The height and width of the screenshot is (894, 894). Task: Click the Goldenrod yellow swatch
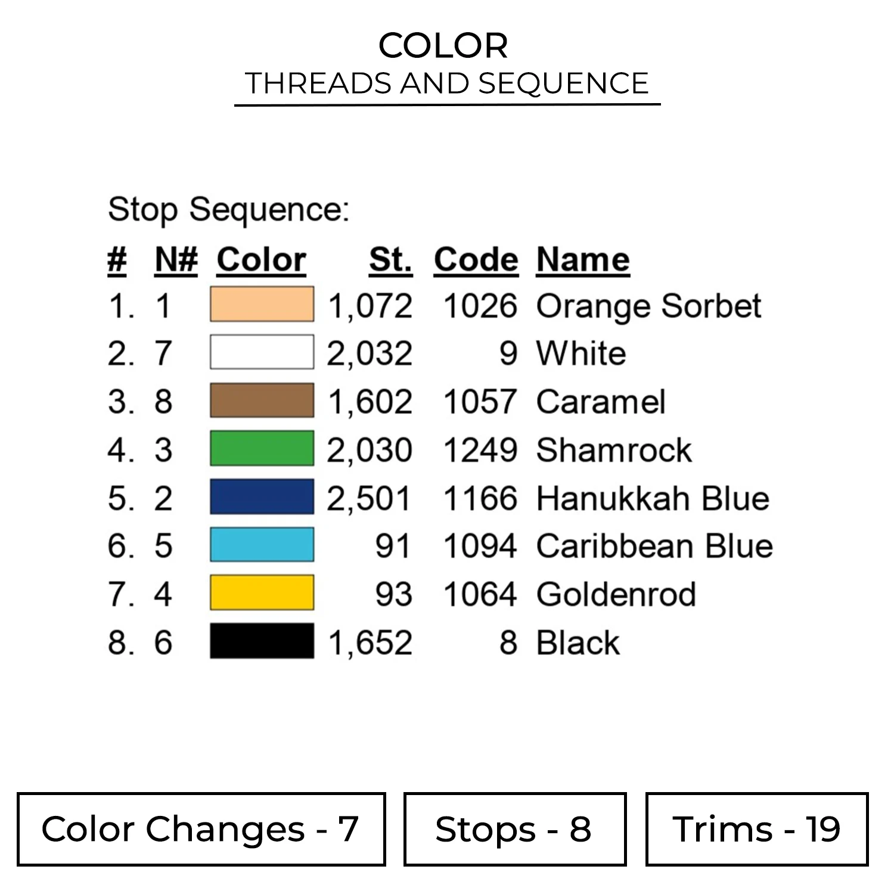tap(262, 593)
